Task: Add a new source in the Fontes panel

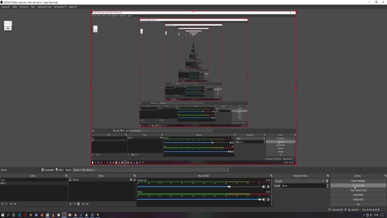Action: (x=70, y=204)
